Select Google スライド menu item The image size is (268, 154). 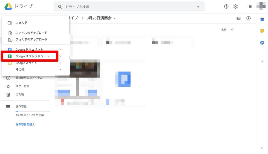[x=36, y=63]
